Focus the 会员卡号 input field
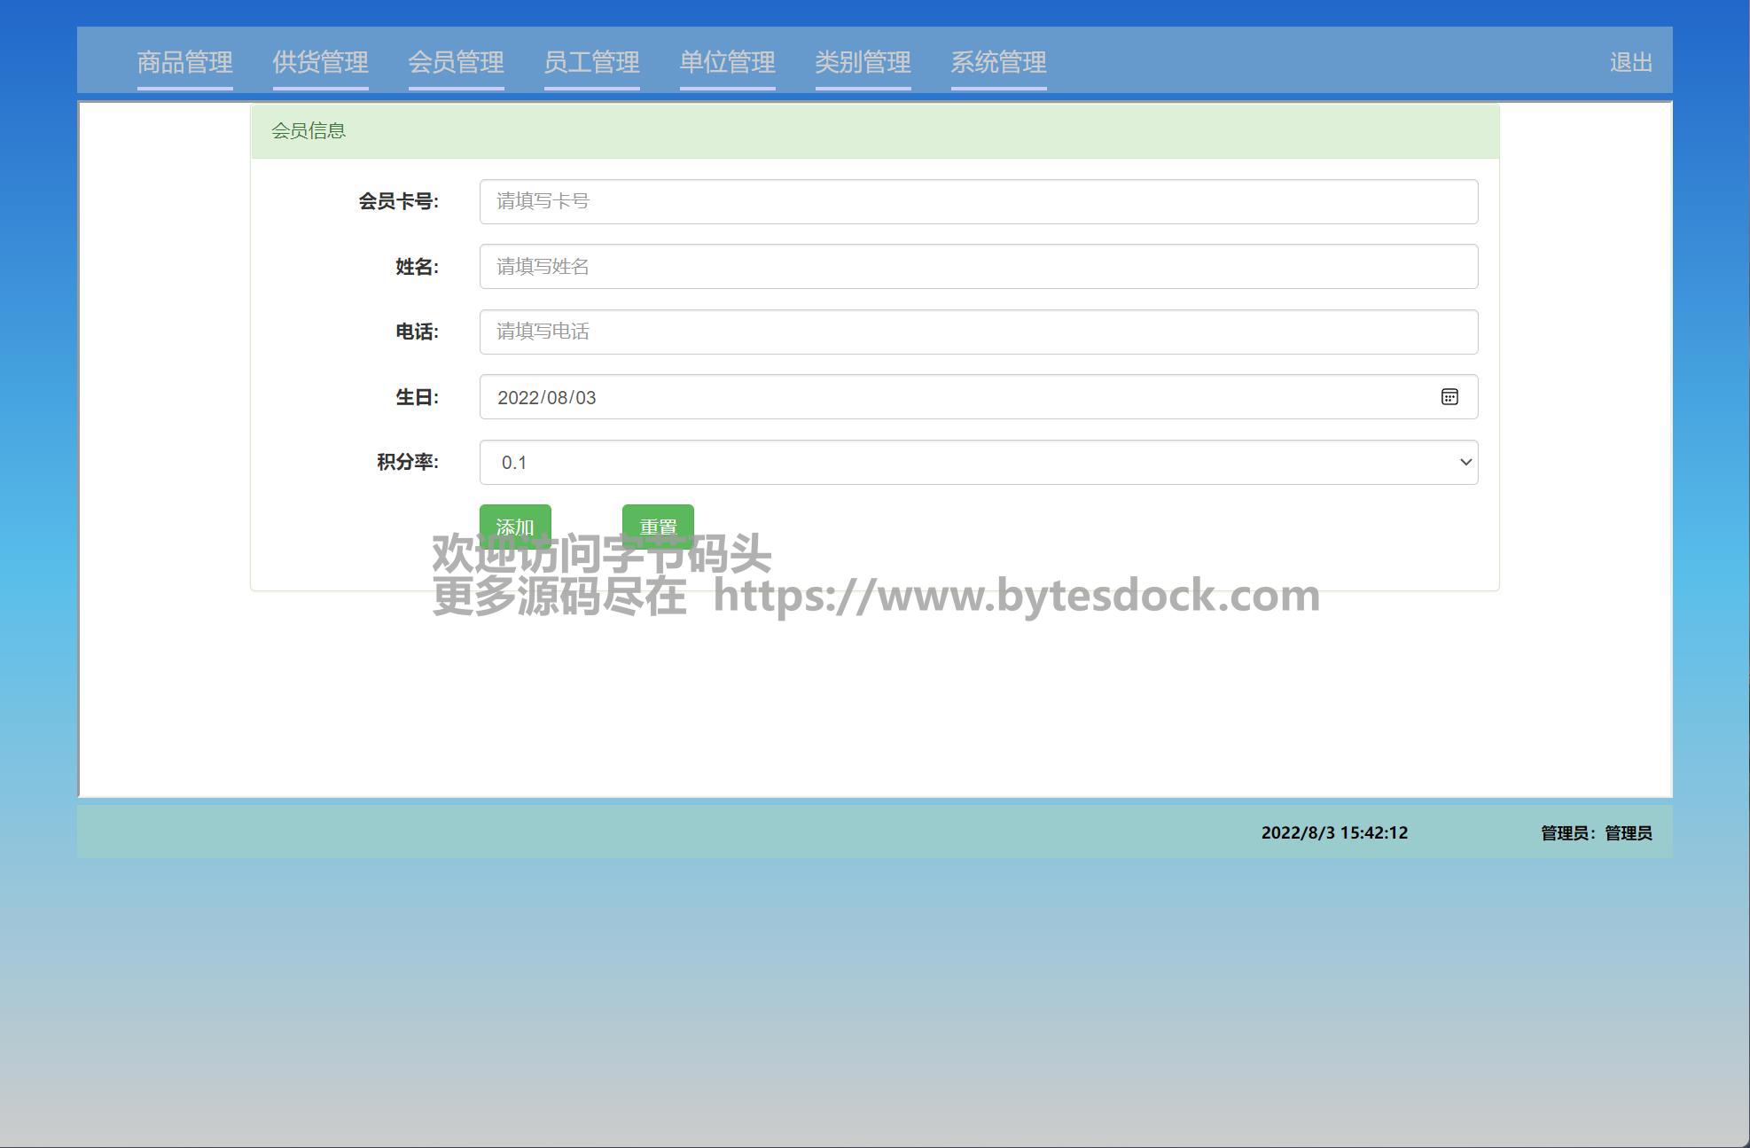The image size is (1750, 1148). click(978, 201)
